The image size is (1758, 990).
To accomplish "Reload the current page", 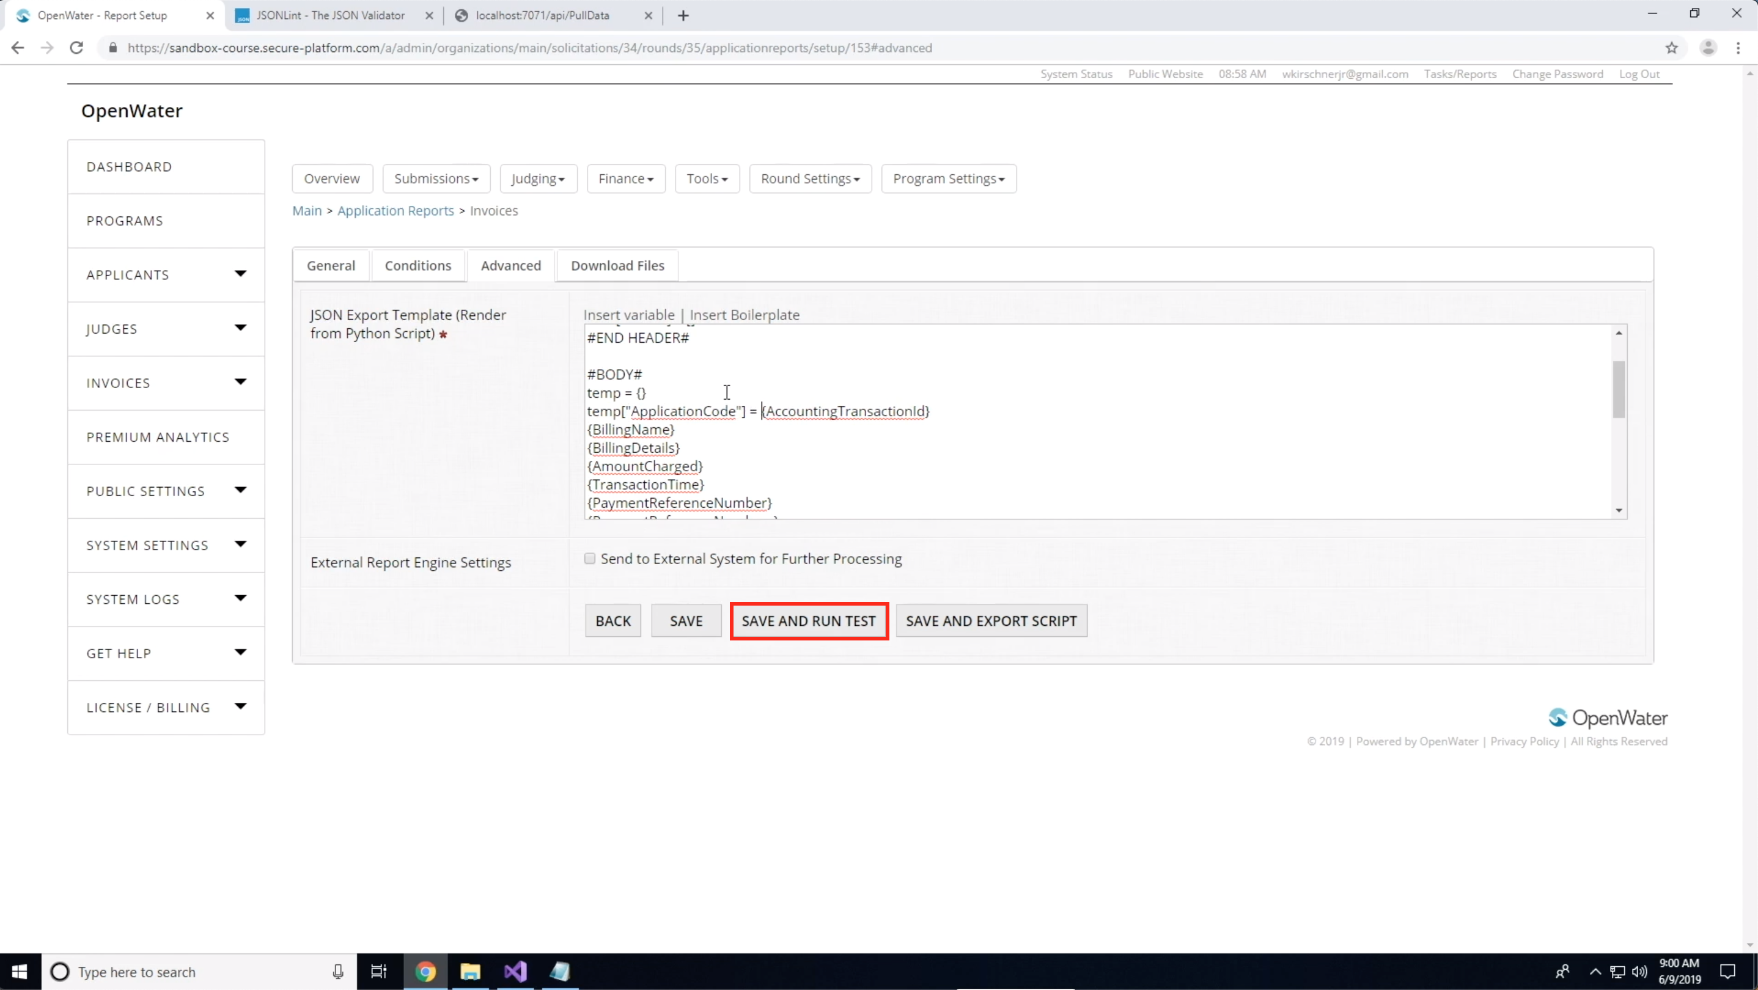I will click(x=76, y=48).
